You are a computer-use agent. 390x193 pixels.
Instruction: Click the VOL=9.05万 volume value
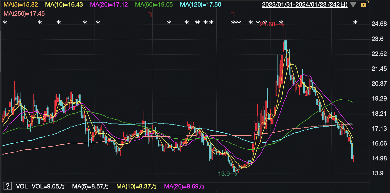pyautogui.click(x=48, y=187)
